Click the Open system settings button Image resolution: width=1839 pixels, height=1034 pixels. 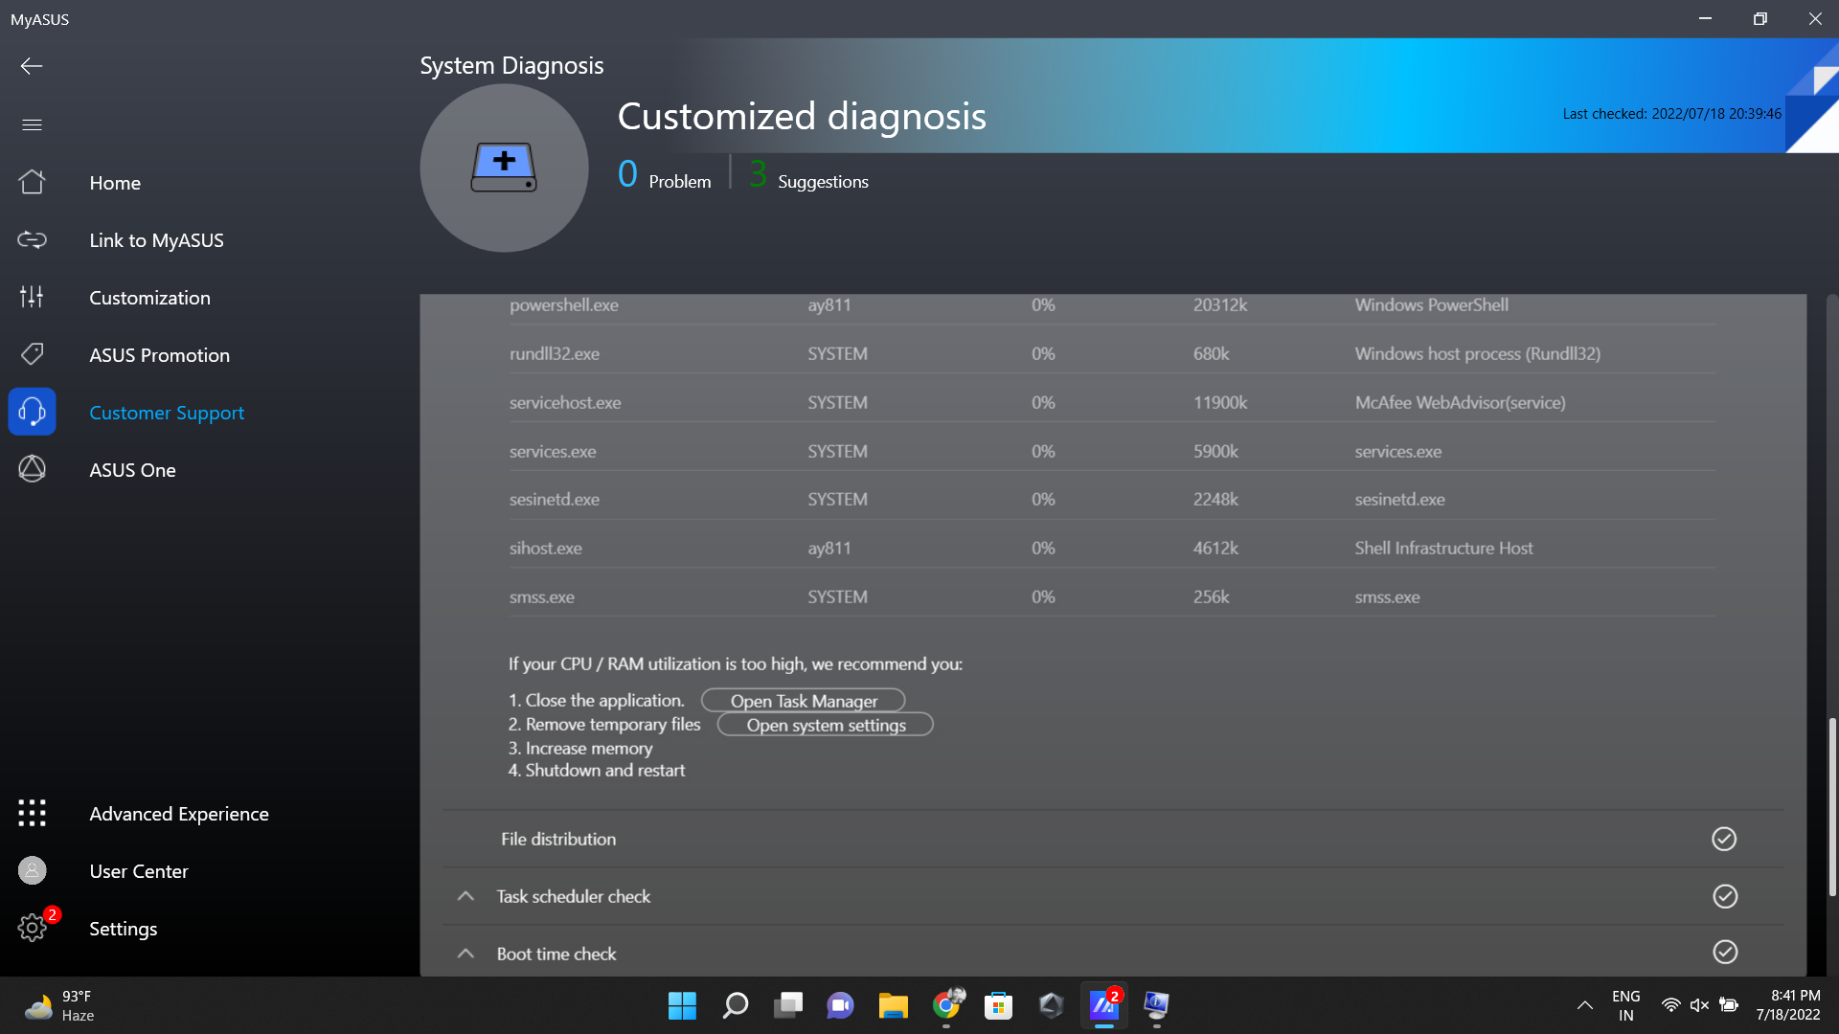point(826,725)
